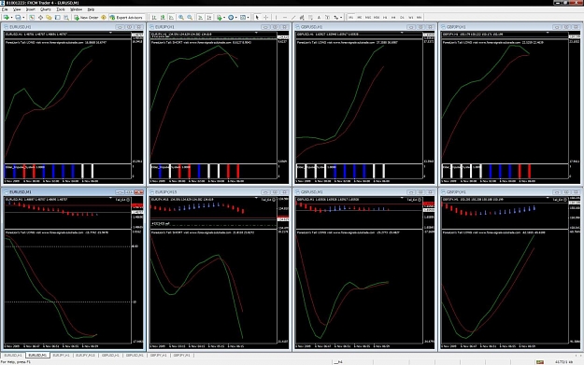Image resolution: width=584 pixels, height=365 pixels.
Task: Select the H4 timeframe button
Action: click(393, 17)
